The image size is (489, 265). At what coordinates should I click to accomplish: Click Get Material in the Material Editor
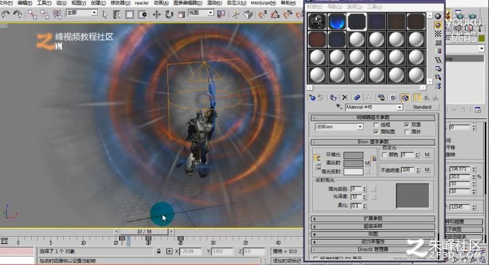tap(312, 98)
